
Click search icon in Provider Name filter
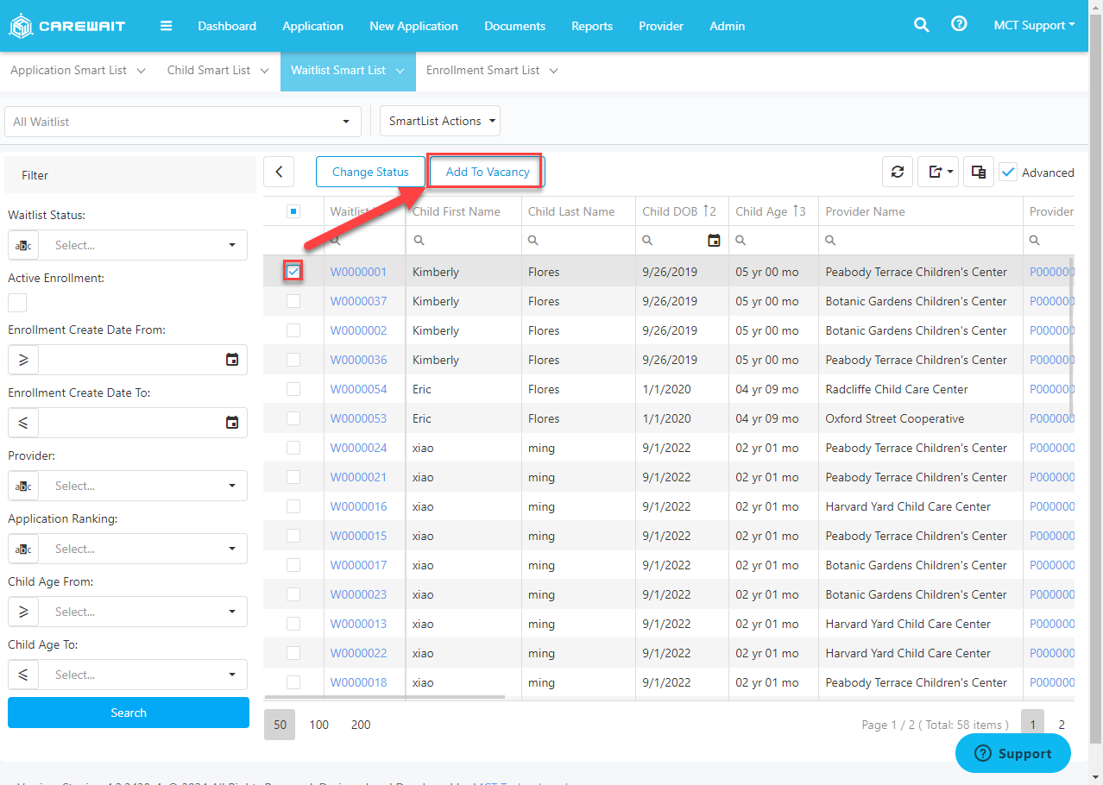pyautogui.click(x=831, y=241)
